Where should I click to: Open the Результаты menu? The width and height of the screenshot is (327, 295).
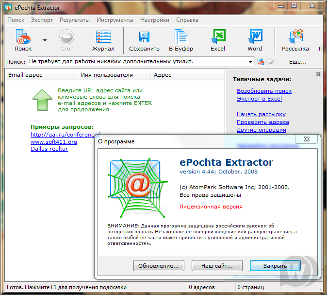[75, 20]
